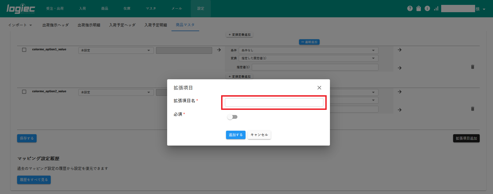Focus the 拡張項目名 text field
The height and width of the screenshot is (194, 493).
pyautogui.click(x=274, y=102)
